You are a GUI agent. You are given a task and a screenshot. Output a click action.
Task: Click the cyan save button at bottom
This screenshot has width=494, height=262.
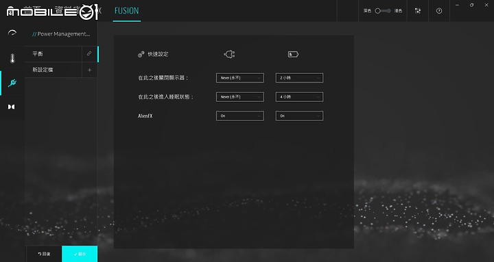(80, 254)
